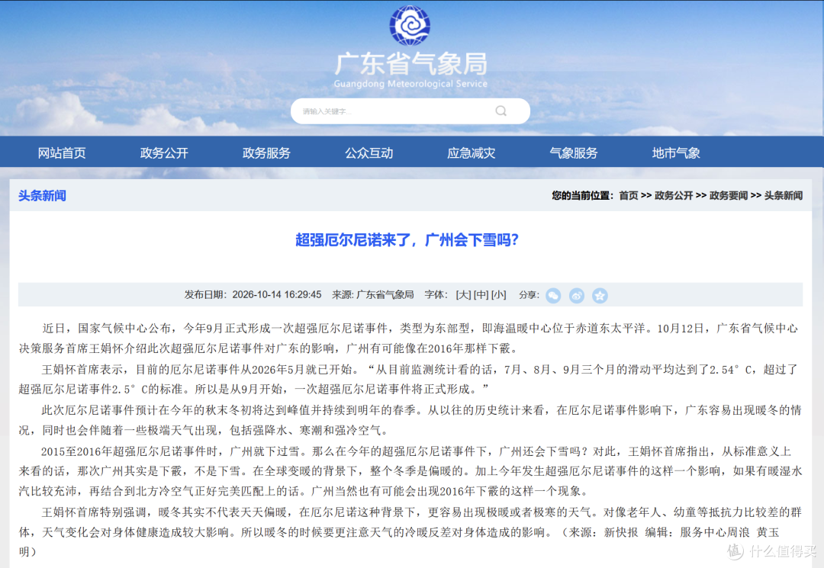The image size is (824, 568).
Task: Click 头条新闻 in the breadcrumb
Action: [x=784, y=195]
